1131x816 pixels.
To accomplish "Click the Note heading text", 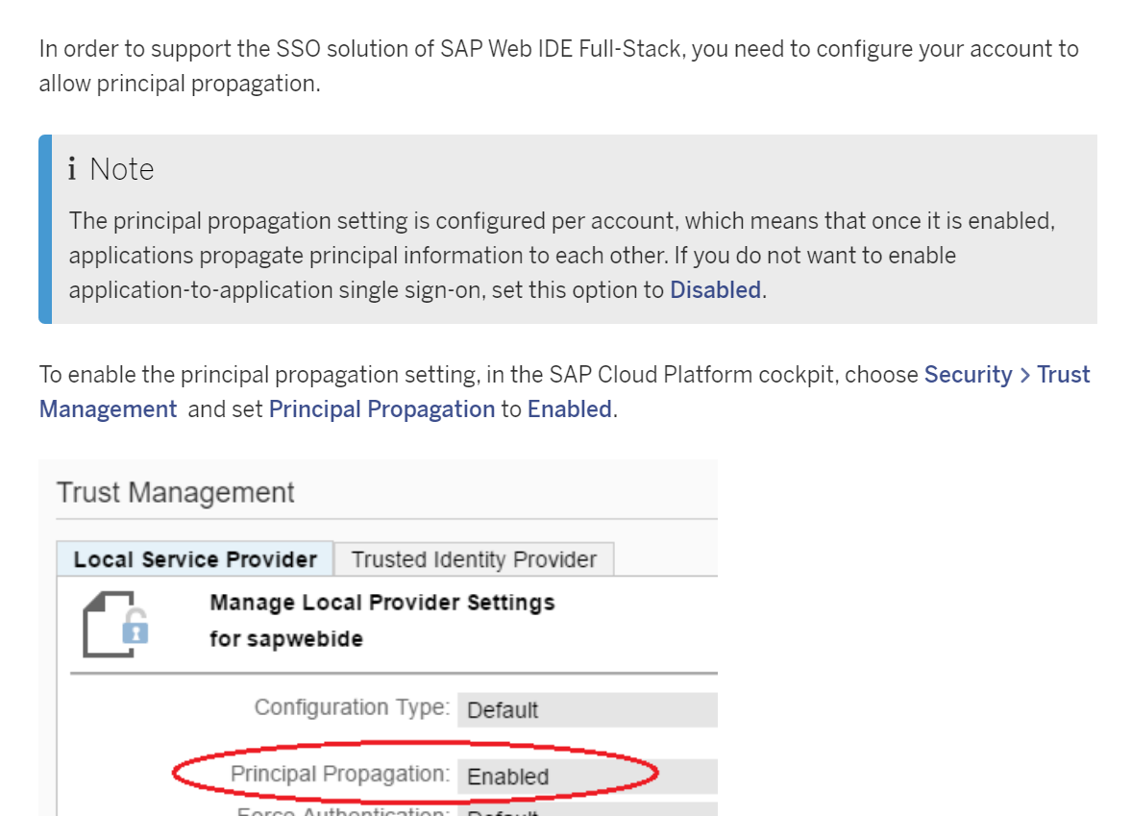I will (121, 169).
